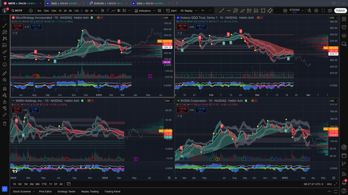
Task: Open the pattern tools in left sidebar
Action: 5,38
